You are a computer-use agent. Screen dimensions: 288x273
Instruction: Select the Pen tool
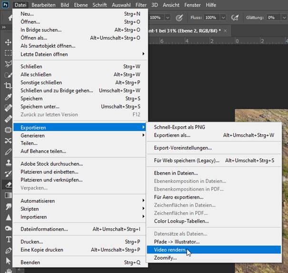coord(8,250)
